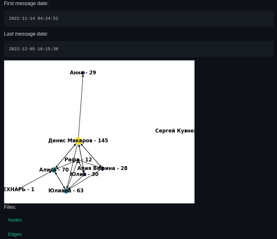Click the Юлия - 30 node

click(x=84, y=174)
